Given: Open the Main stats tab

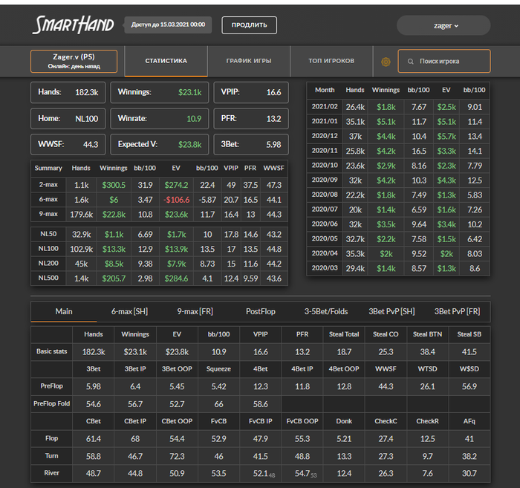Looking at the screenshot, I should (x=64, y=311).
